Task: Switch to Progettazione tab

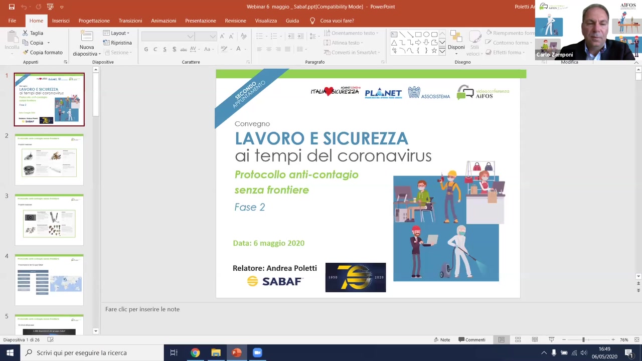Action: (94, 21)
